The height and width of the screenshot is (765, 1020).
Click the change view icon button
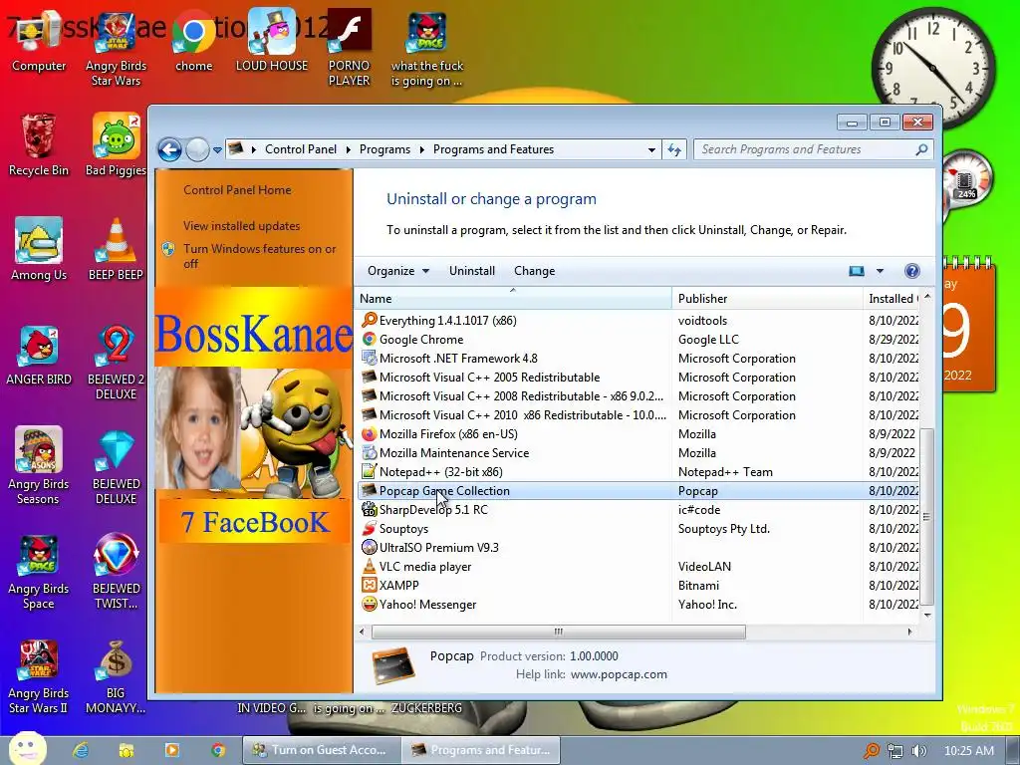coord(856,271)
